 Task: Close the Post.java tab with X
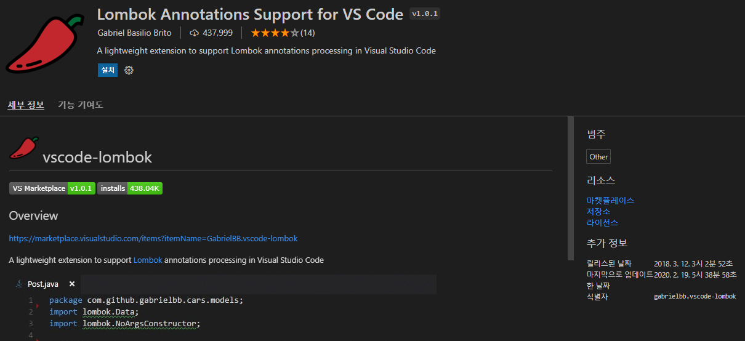72,284
